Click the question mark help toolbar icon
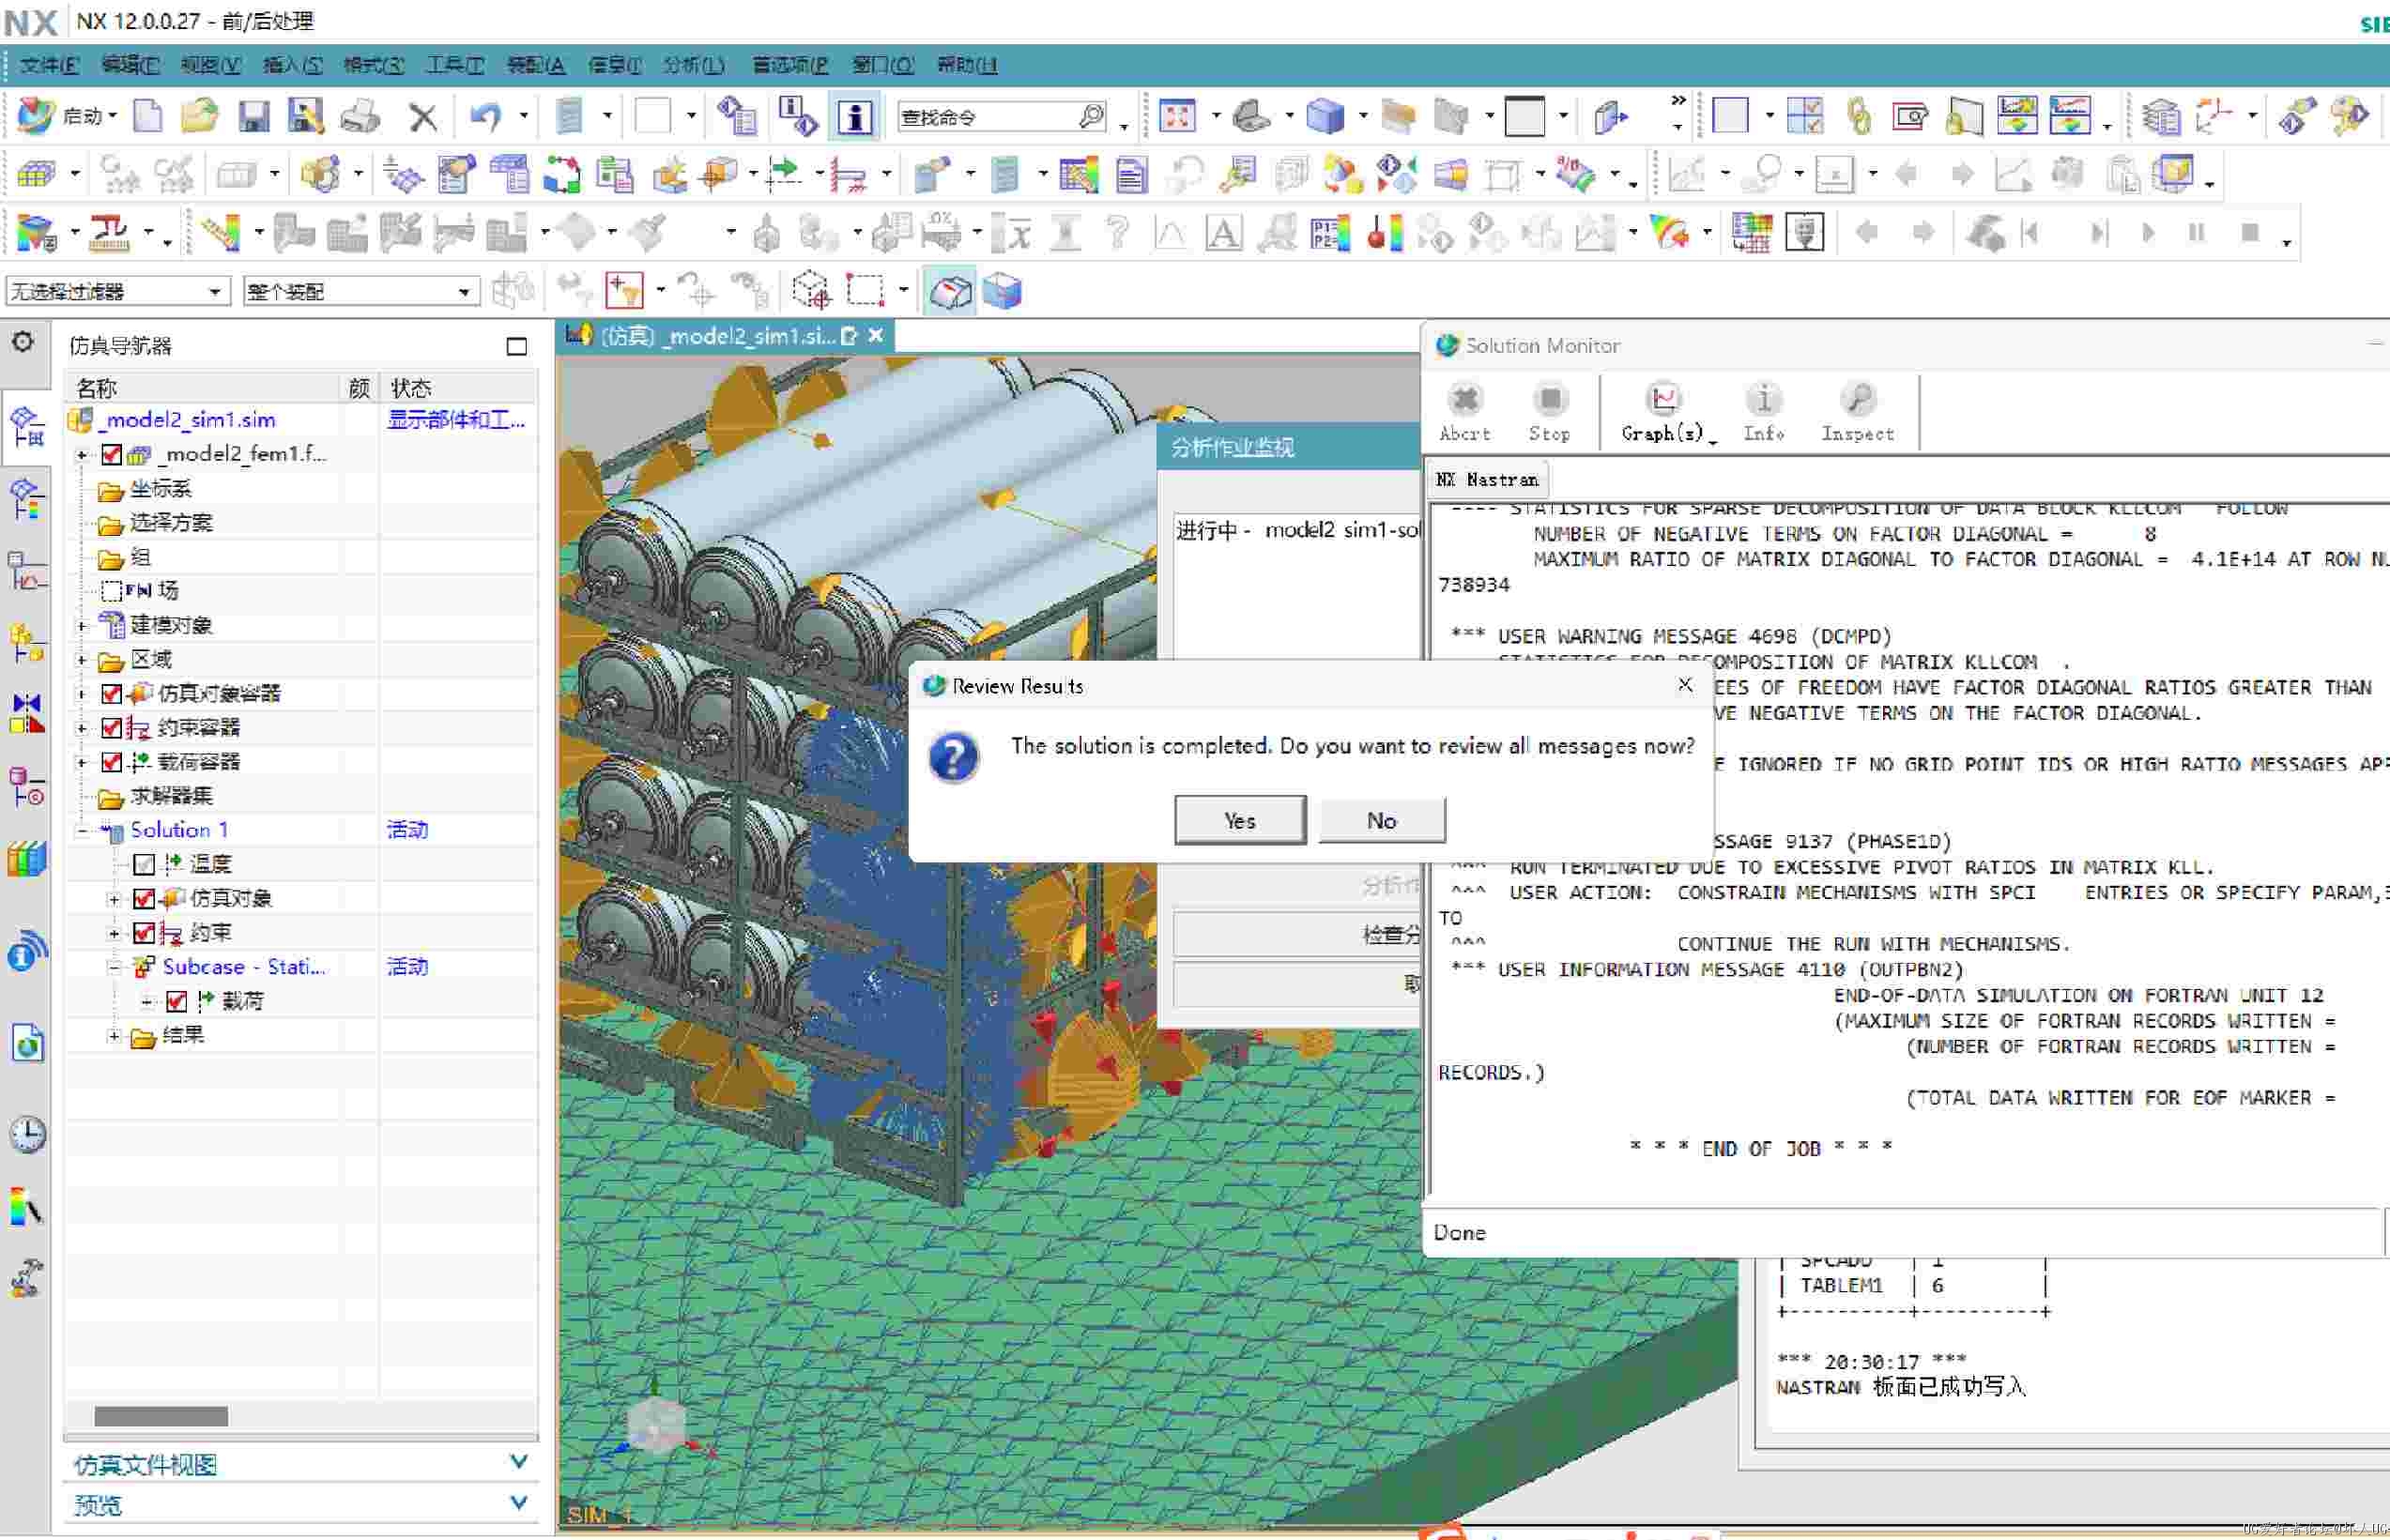The height and width of the screenshot is (1540, 2390). (1117, 233)
